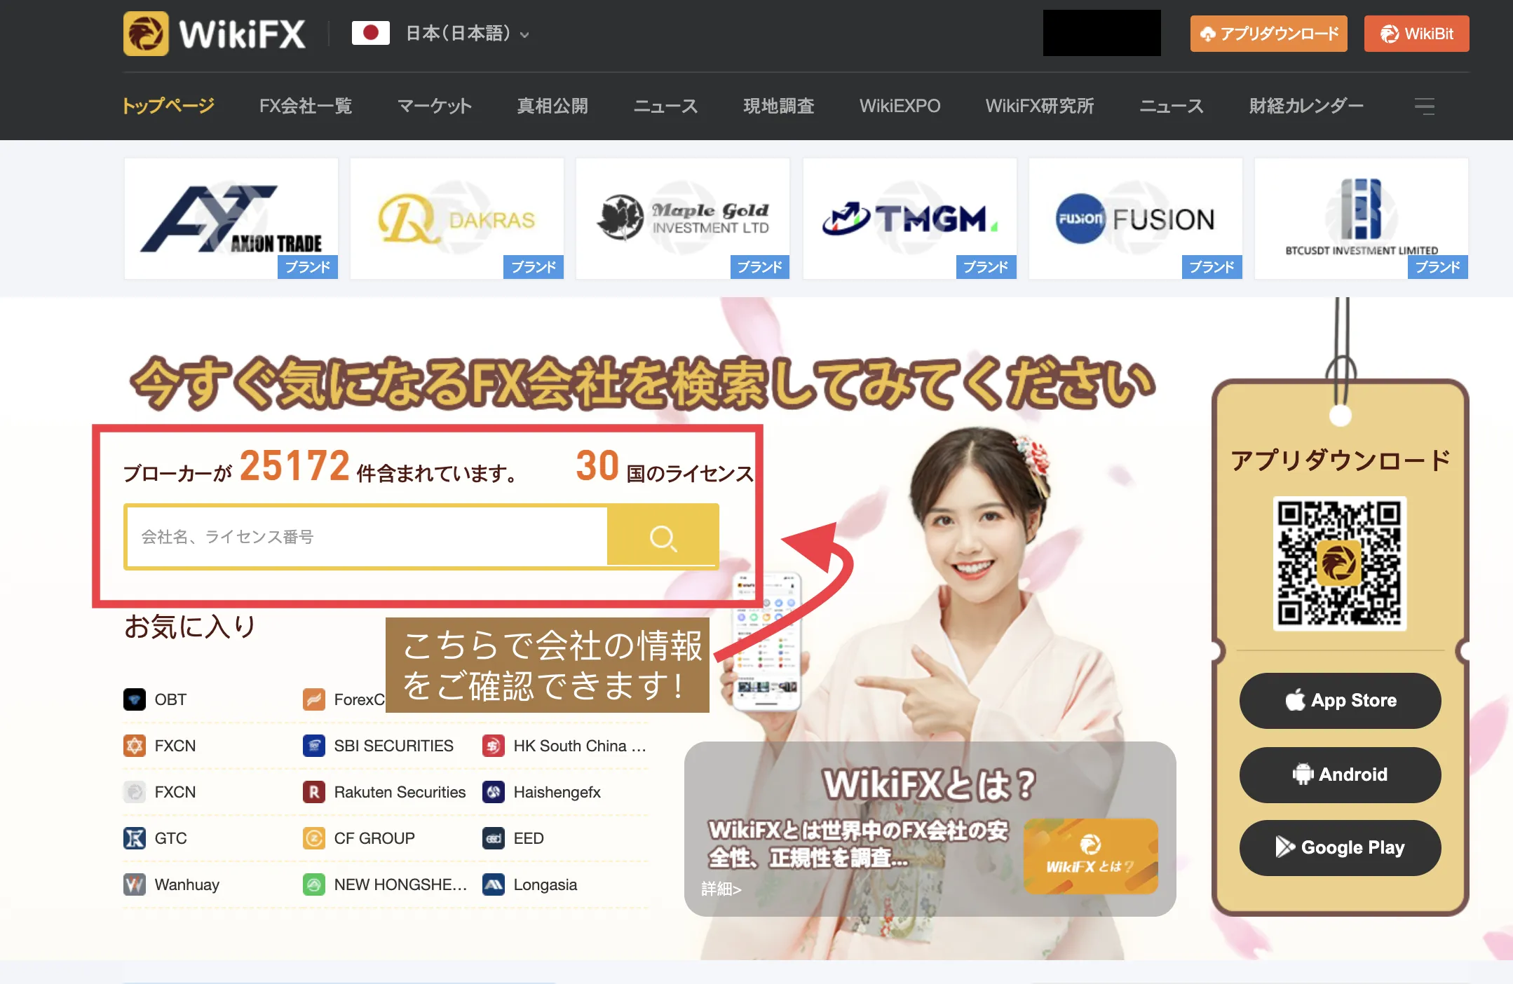Open the Axion Trade brand card
Viewport: 1513px width, 984px height.
pyautogui.click(x=231, y=219)
